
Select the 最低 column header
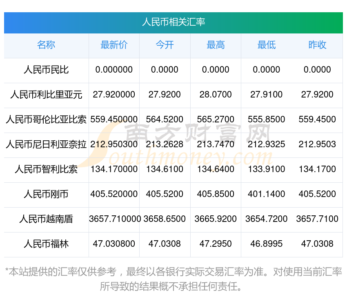click(267, 45)
